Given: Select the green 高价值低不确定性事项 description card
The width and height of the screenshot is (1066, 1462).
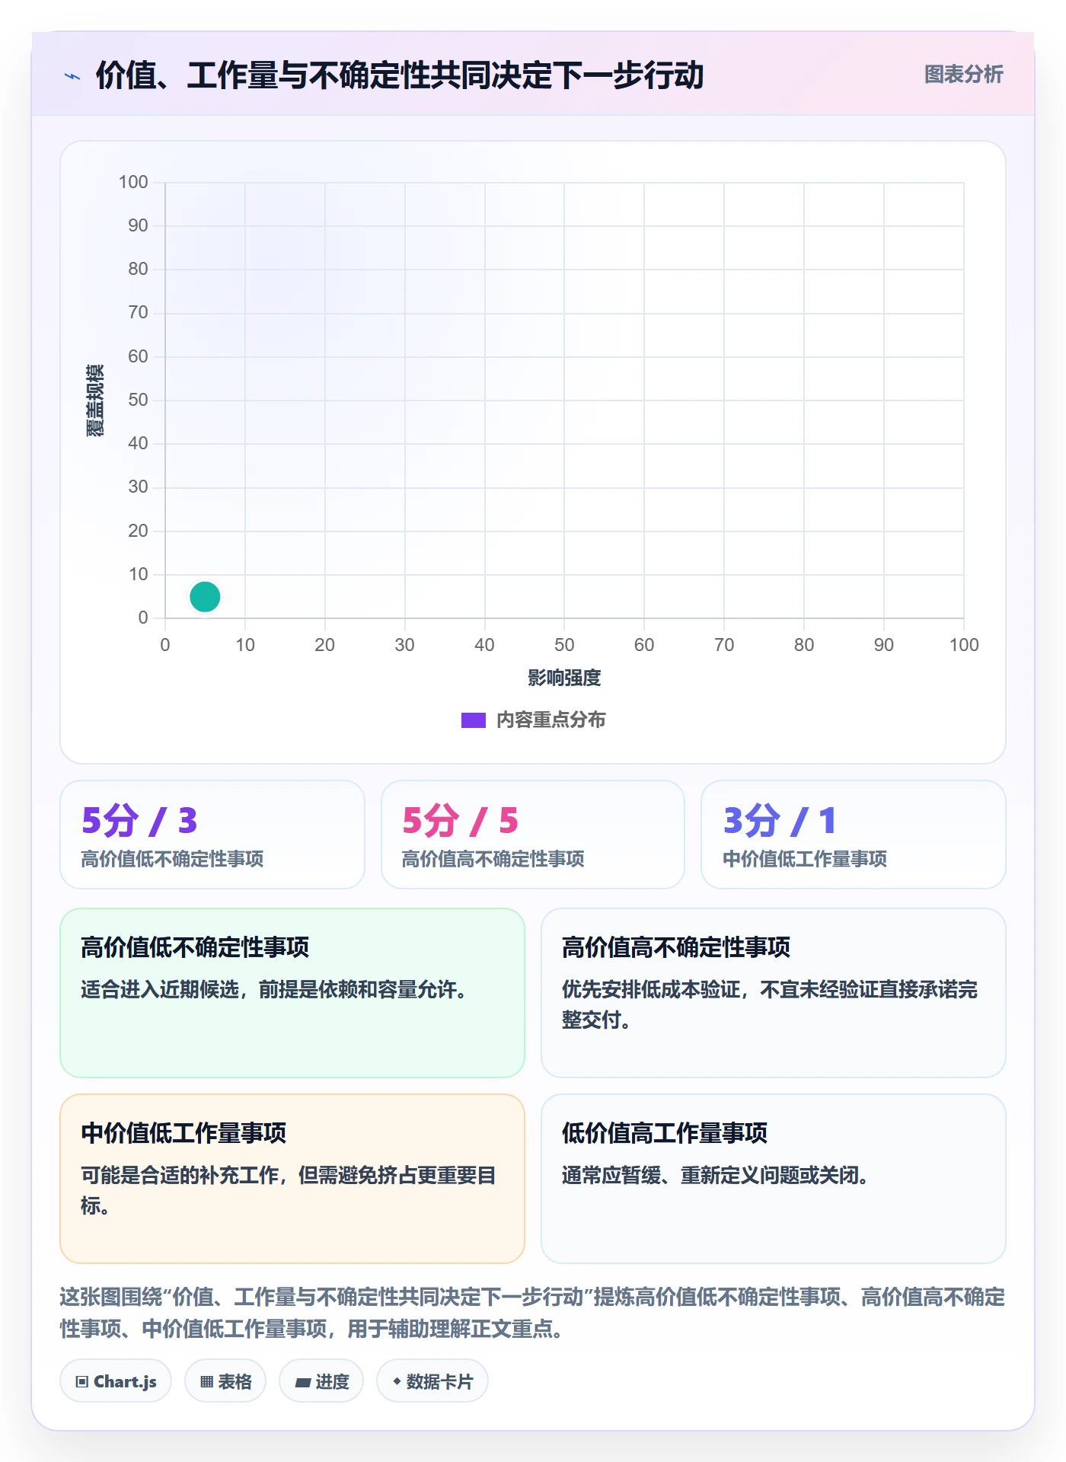Looking at the screenshot, I should pyautogui.click(x=292, y=993).
